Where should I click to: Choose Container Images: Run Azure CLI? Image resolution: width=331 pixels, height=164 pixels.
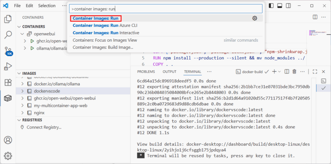166,26
